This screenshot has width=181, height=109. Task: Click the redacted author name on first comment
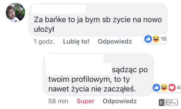coord(59,9)
